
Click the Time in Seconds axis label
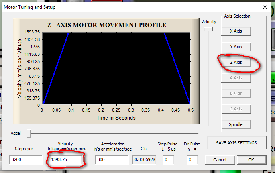pos(116,118)
